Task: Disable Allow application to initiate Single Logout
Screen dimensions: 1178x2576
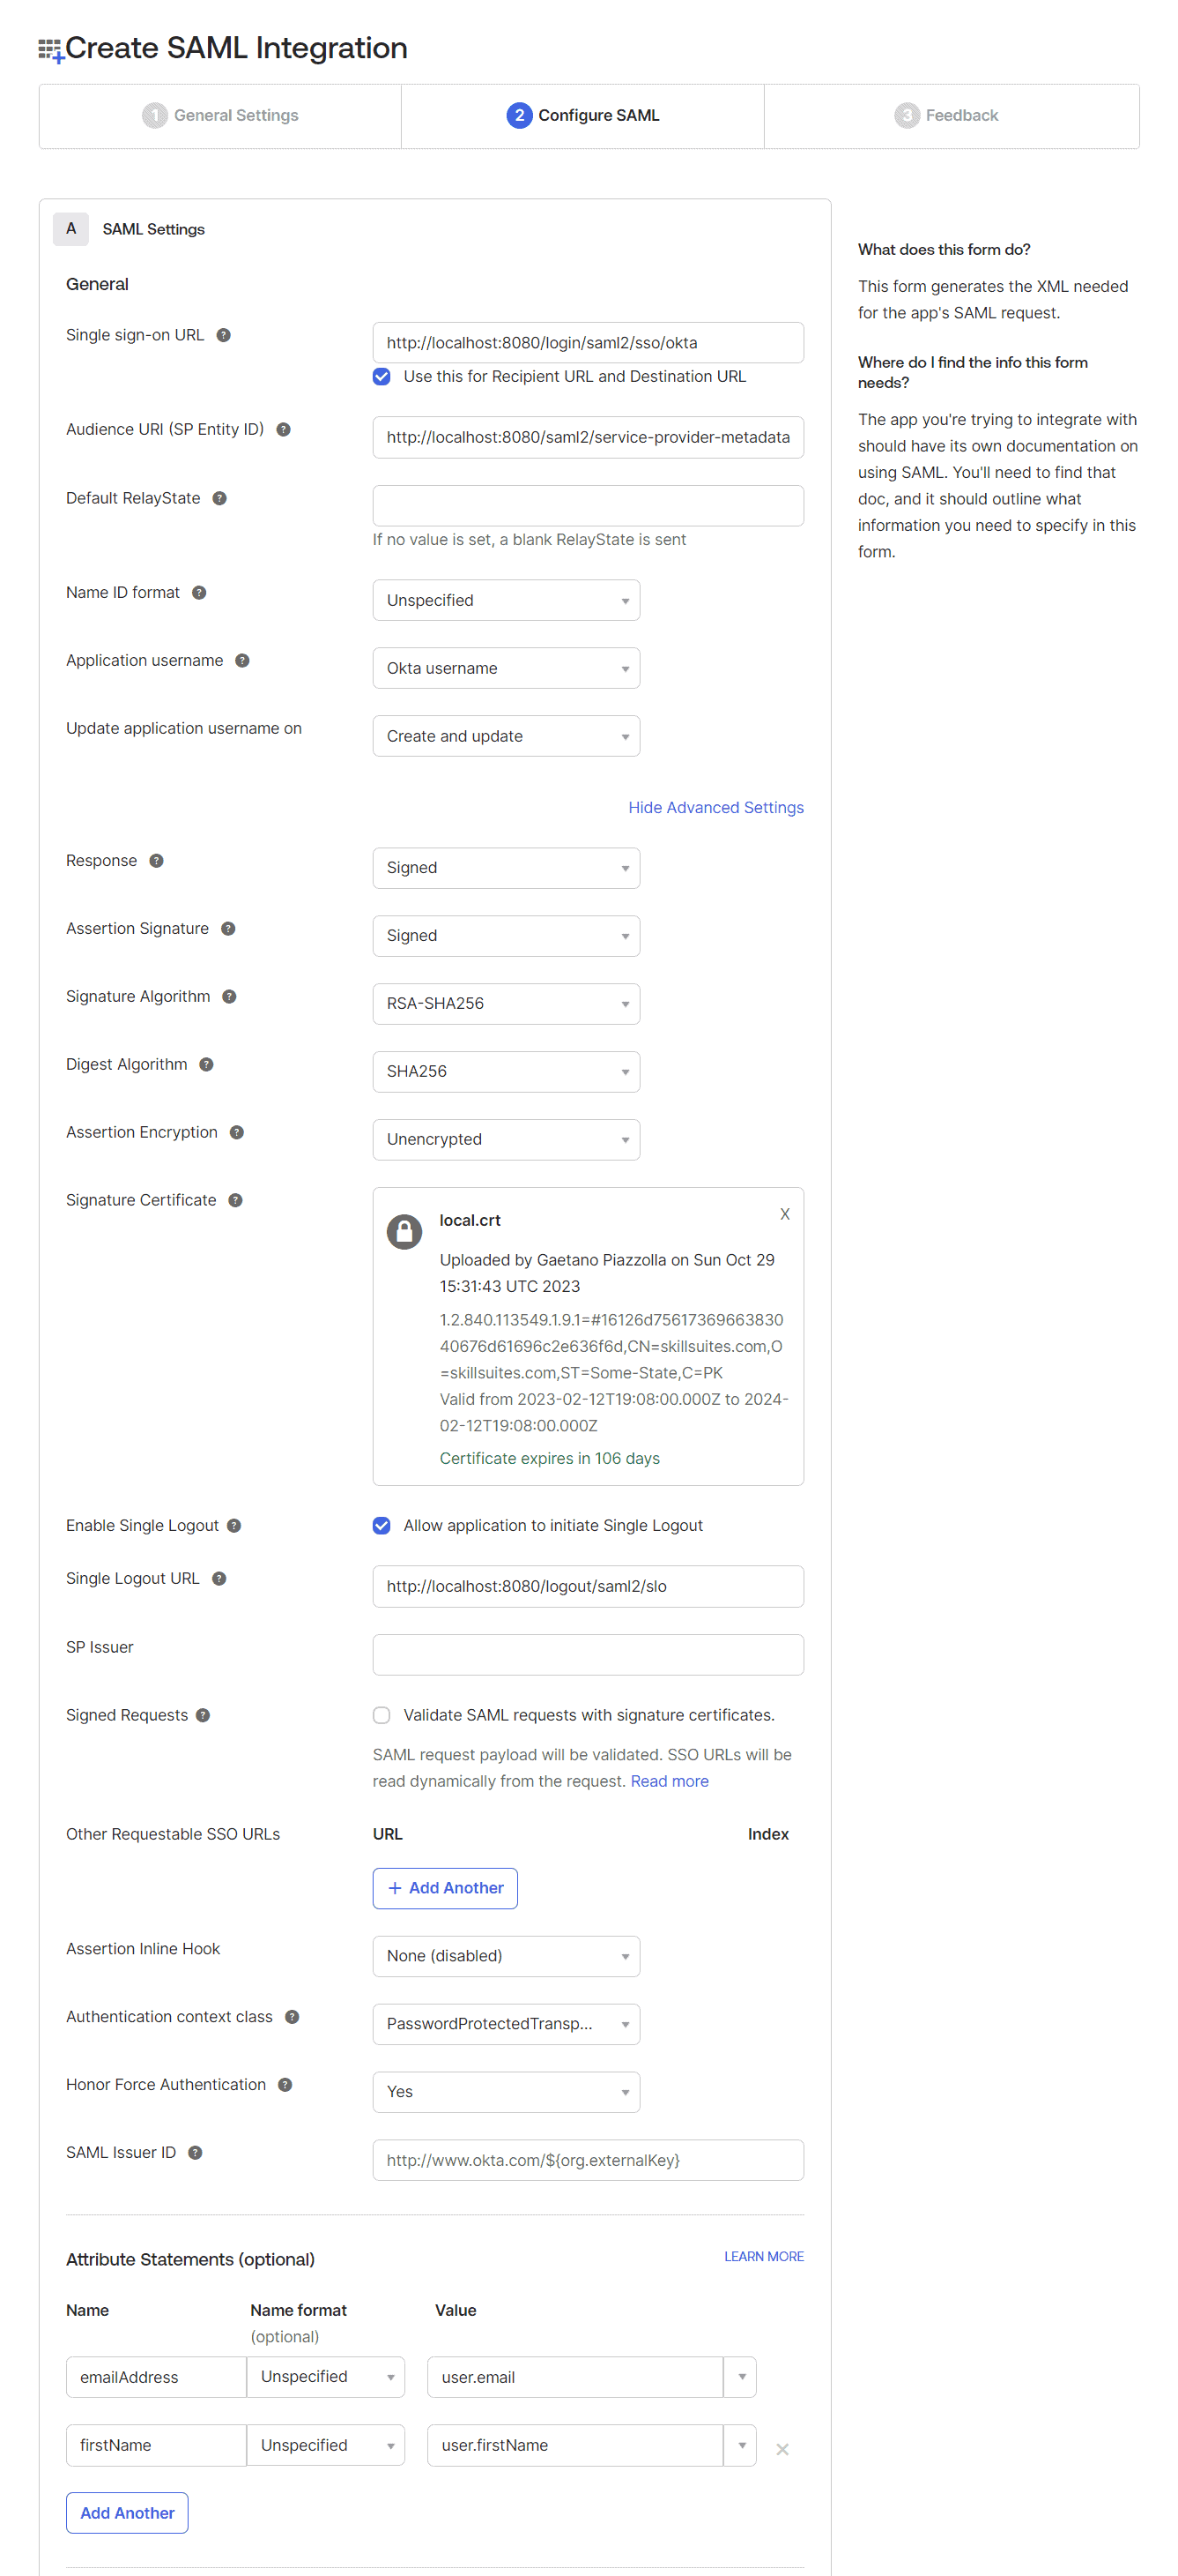Action: (x=381, y=1525)
